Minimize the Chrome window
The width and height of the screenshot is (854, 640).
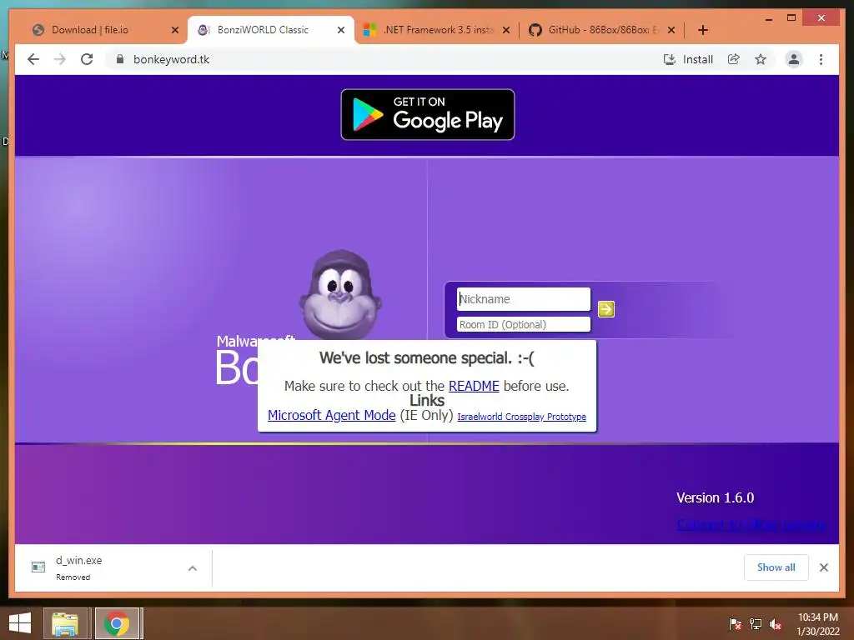tap(768, 18)
